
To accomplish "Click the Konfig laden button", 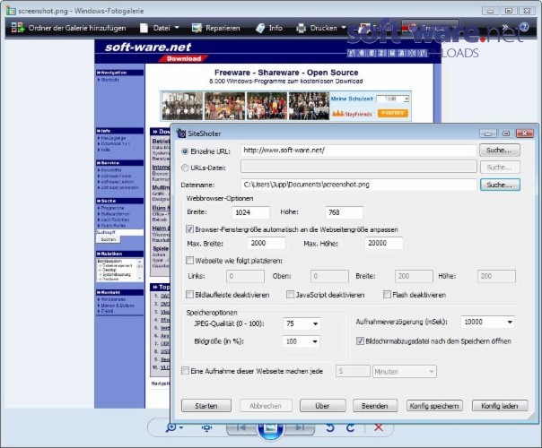I will tap(500, 406).
